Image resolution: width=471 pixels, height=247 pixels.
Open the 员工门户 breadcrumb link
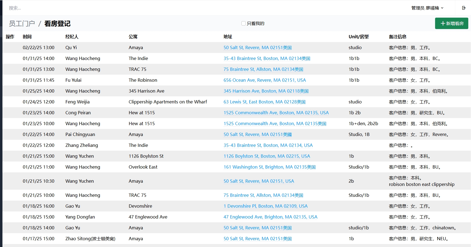(x=22, y=24)
